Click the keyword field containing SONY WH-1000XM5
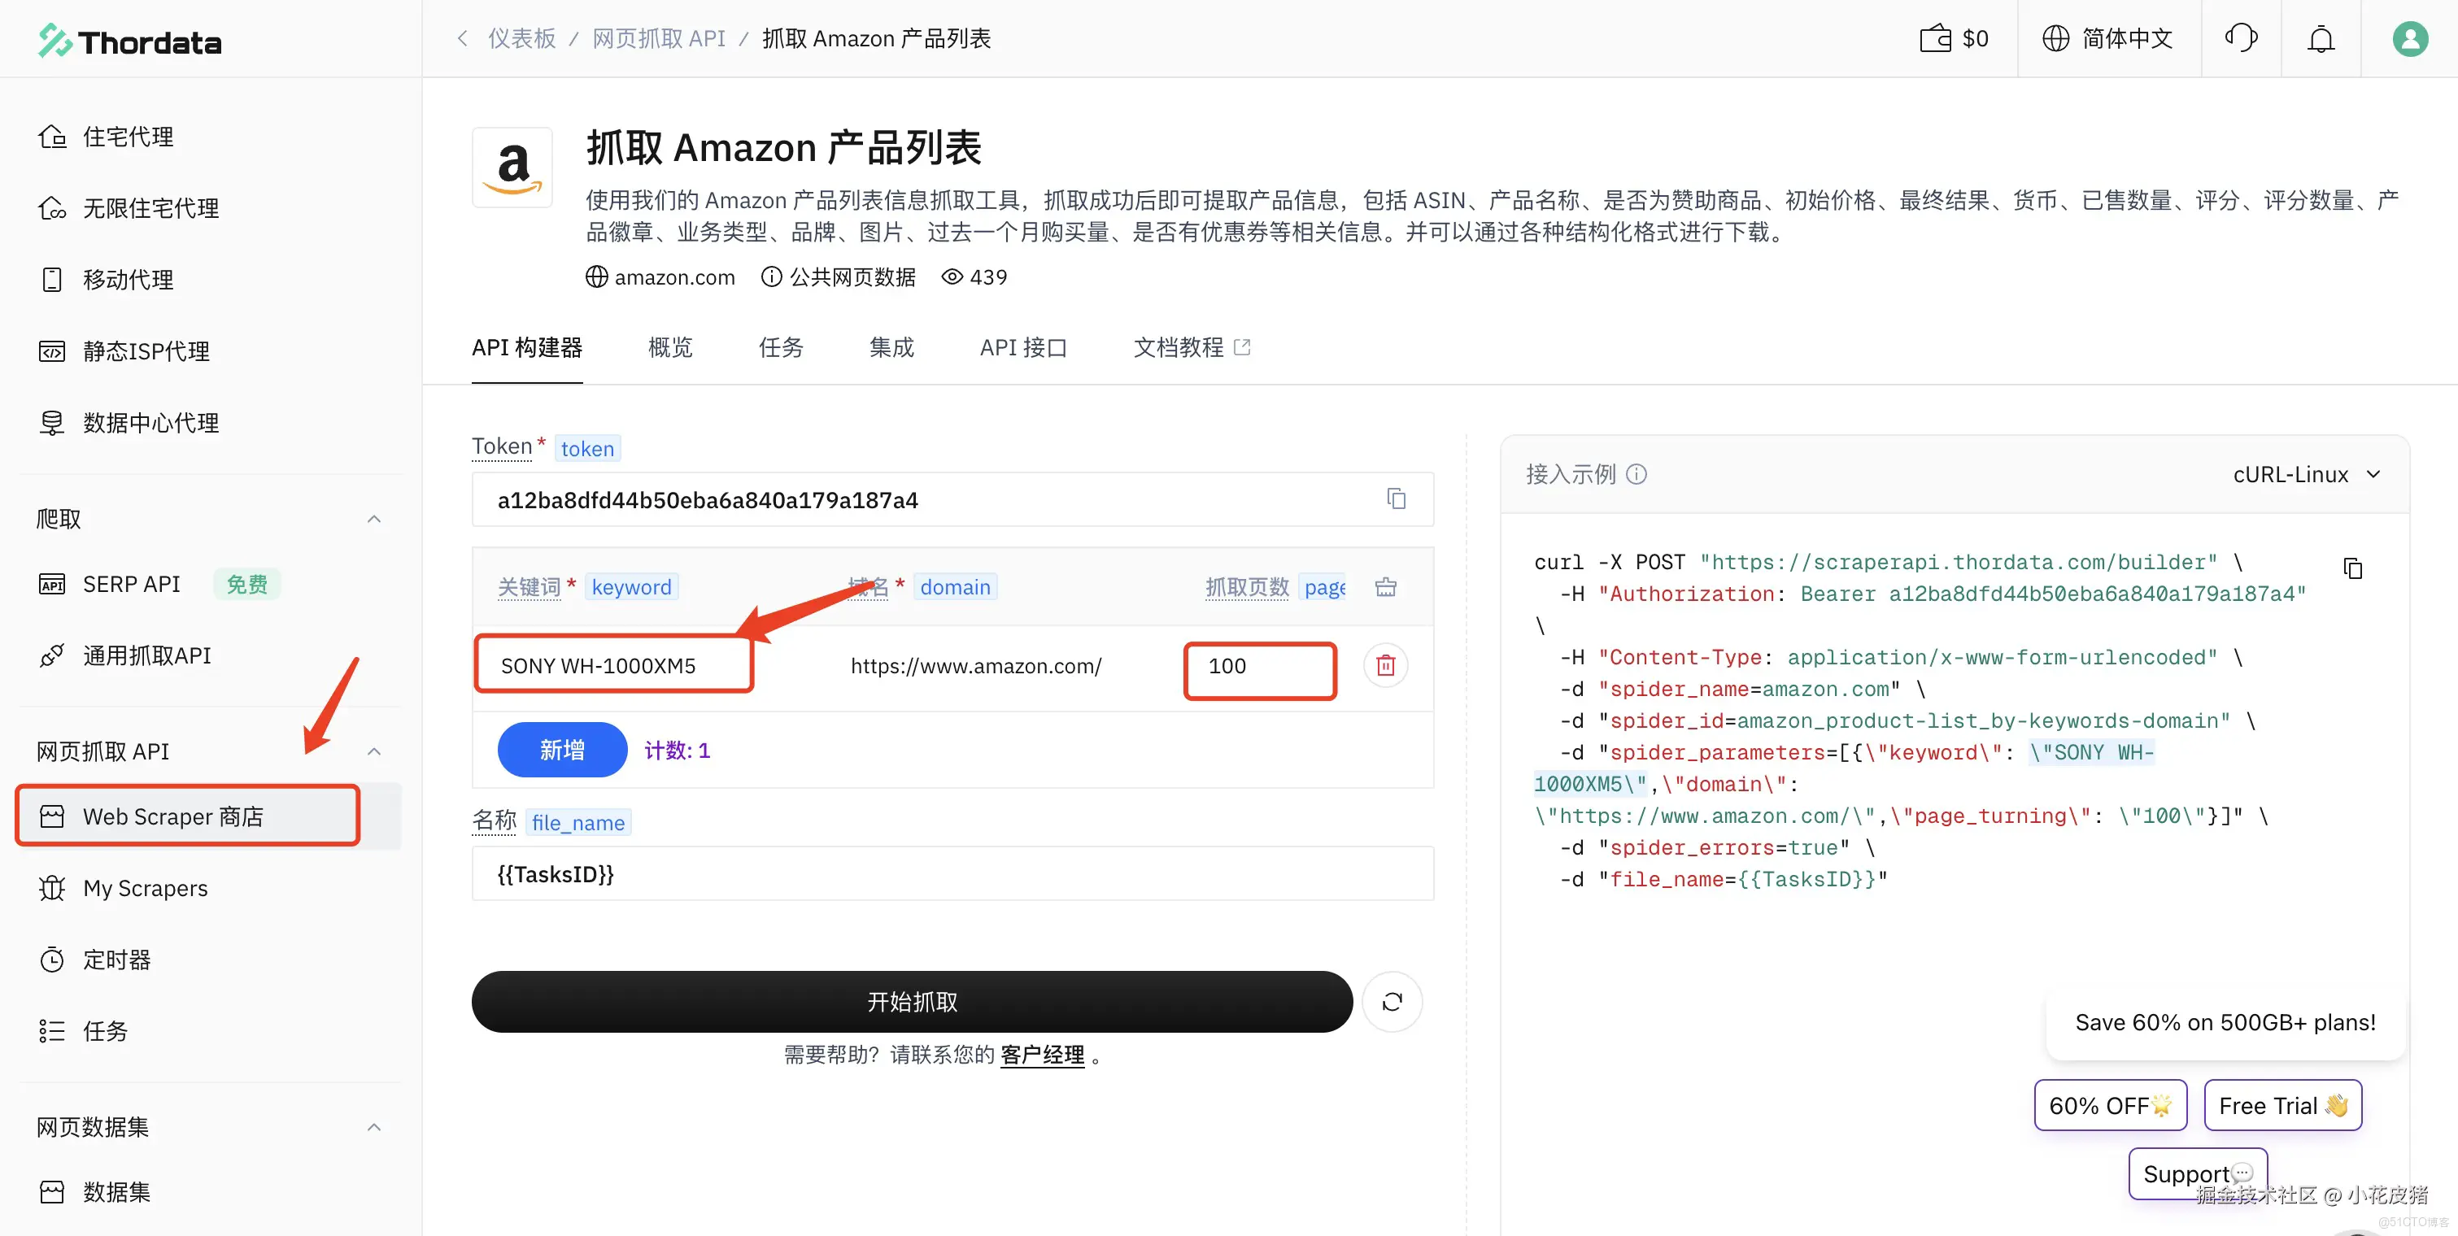 pos(613,666)
